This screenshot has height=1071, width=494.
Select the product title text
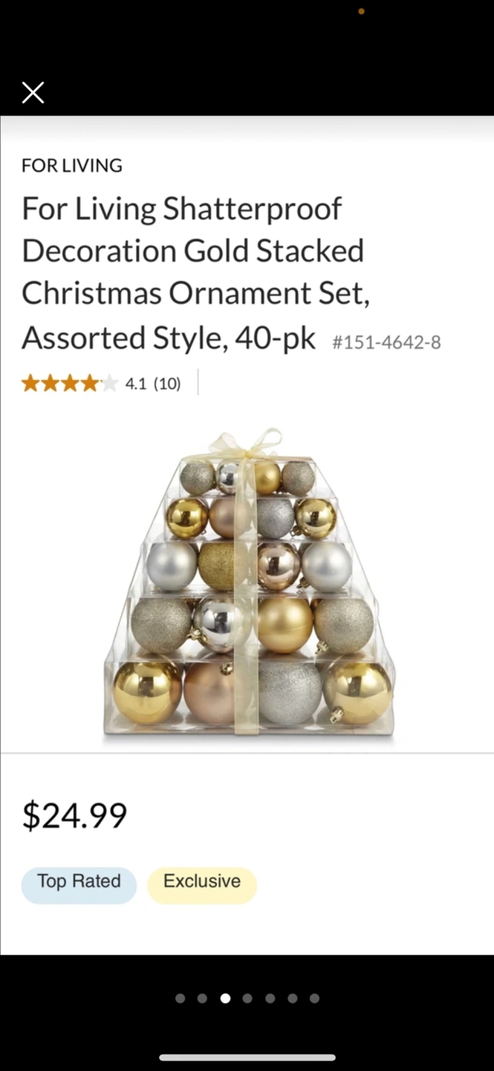pos(196,273)
